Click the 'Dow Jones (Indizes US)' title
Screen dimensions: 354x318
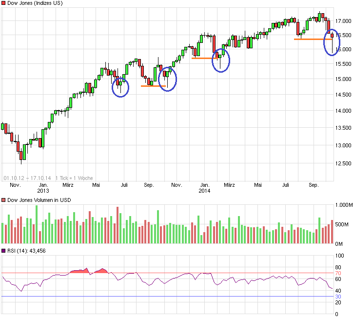35,3
